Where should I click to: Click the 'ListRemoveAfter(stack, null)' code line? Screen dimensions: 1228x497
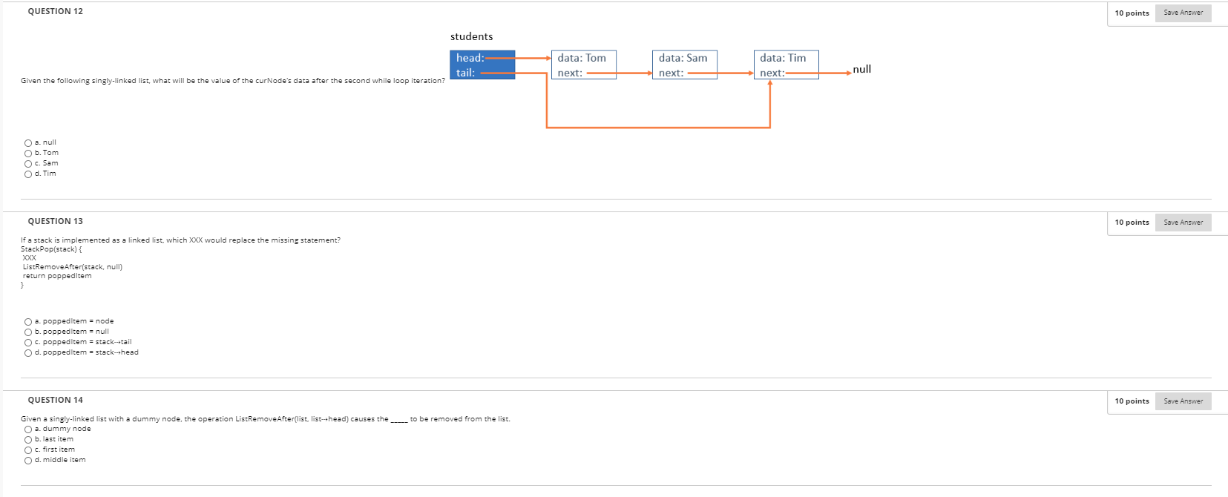click(73, 267)
